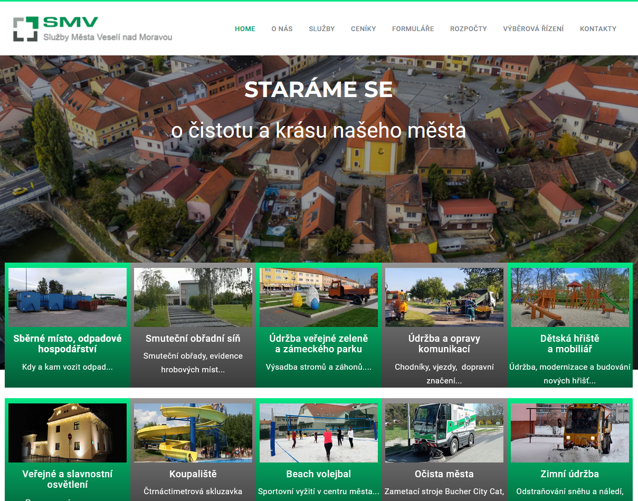This screenshot has width=638, height=501.
Task: Open the HOME menu item
Action: pyautogui.click(x=245, y=29)
